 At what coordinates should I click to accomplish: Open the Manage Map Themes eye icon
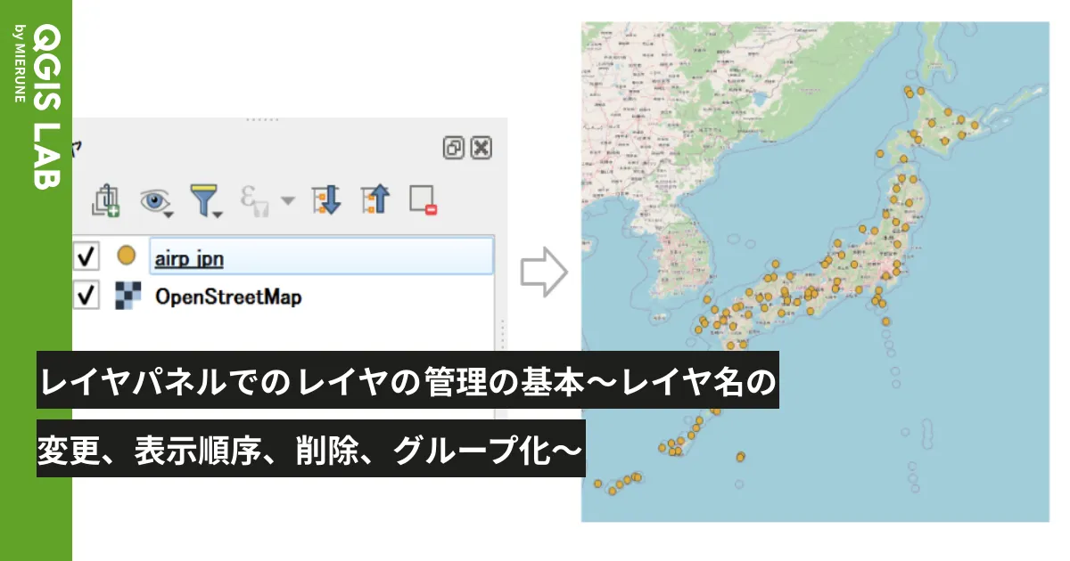[153, 198]
